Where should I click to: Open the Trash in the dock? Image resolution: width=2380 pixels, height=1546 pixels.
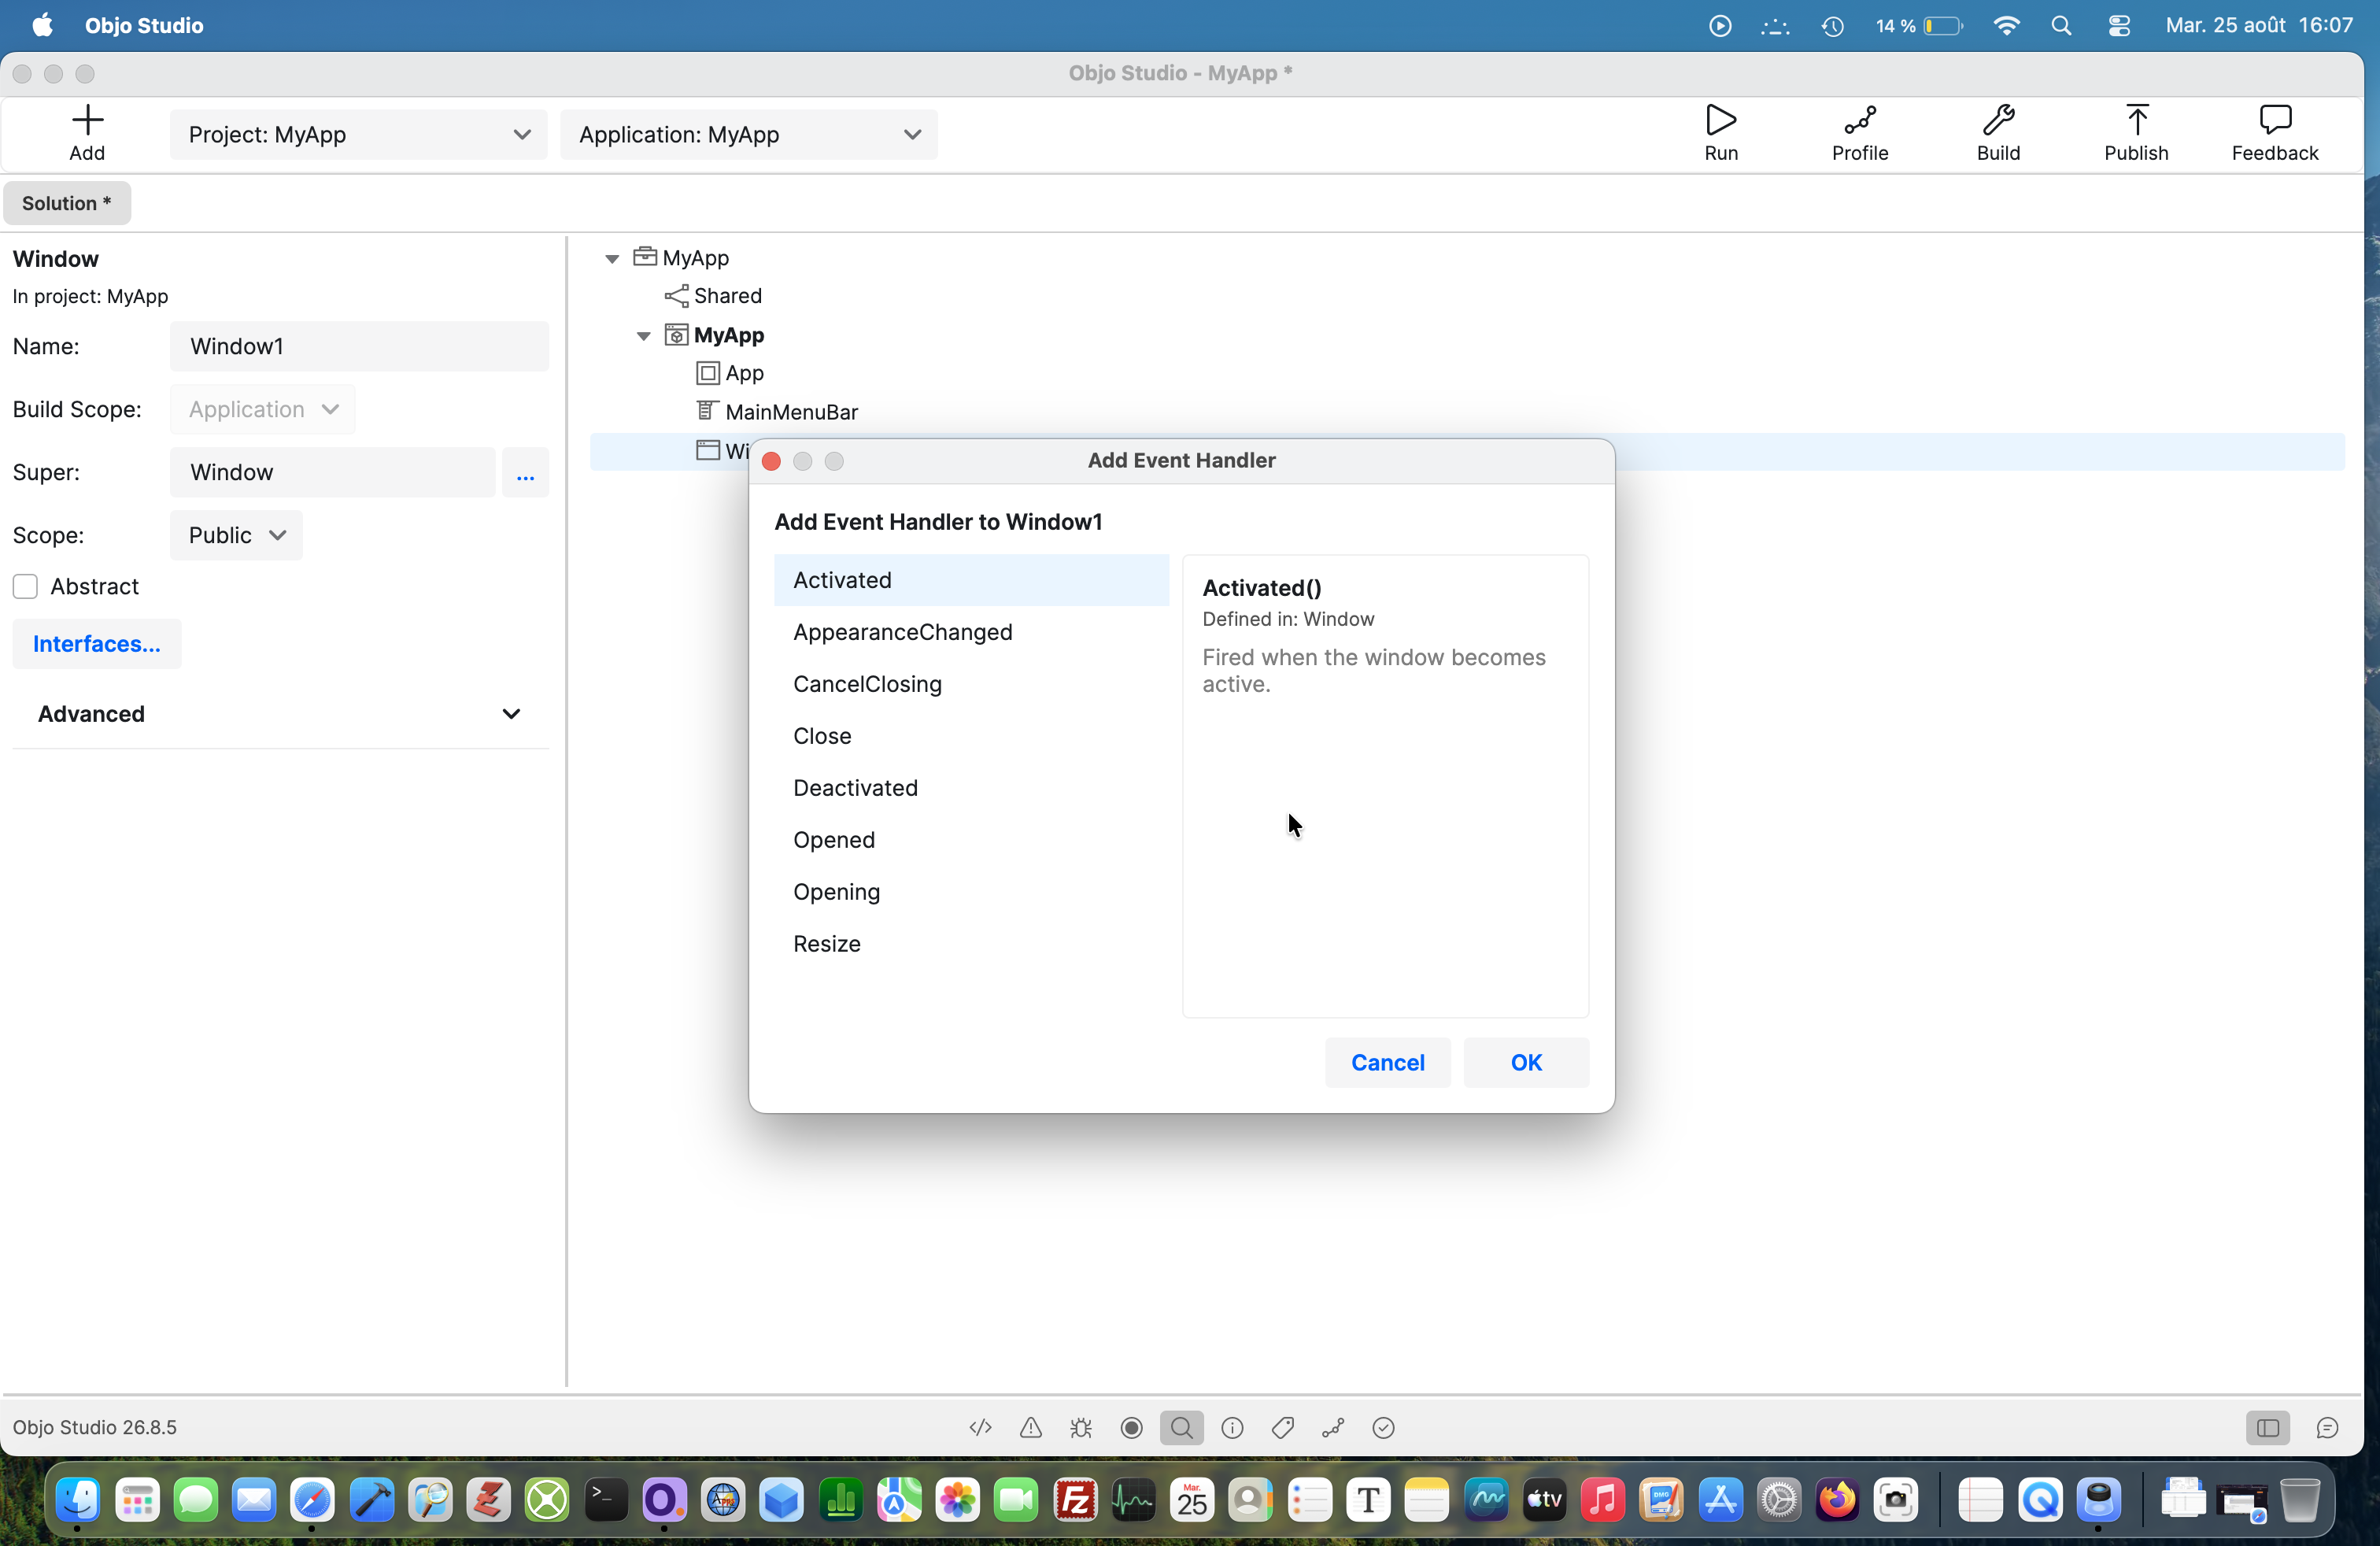point(2300,1500)
